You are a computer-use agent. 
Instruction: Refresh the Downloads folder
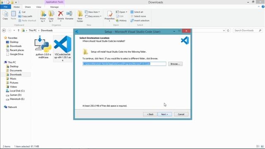pos(228,30)
